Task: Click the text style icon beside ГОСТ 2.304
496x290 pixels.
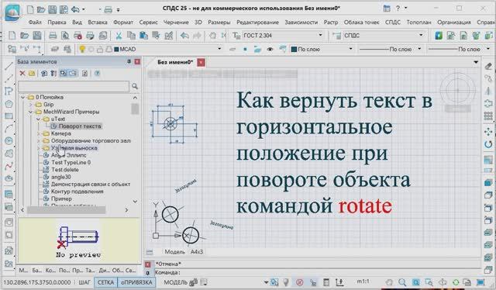Action: point(236,36)
